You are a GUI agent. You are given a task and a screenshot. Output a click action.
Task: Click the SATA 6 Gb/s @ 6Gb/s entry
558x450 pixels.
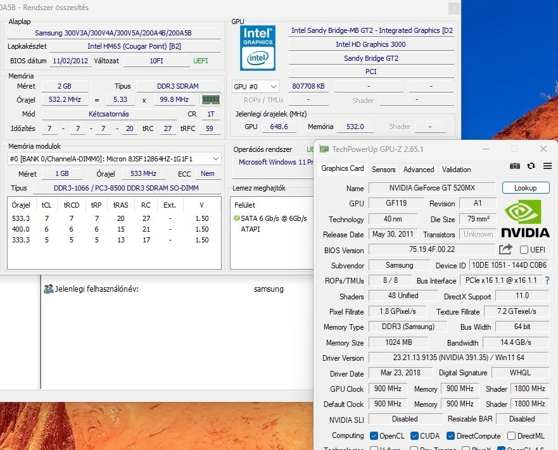click(274, 218)
